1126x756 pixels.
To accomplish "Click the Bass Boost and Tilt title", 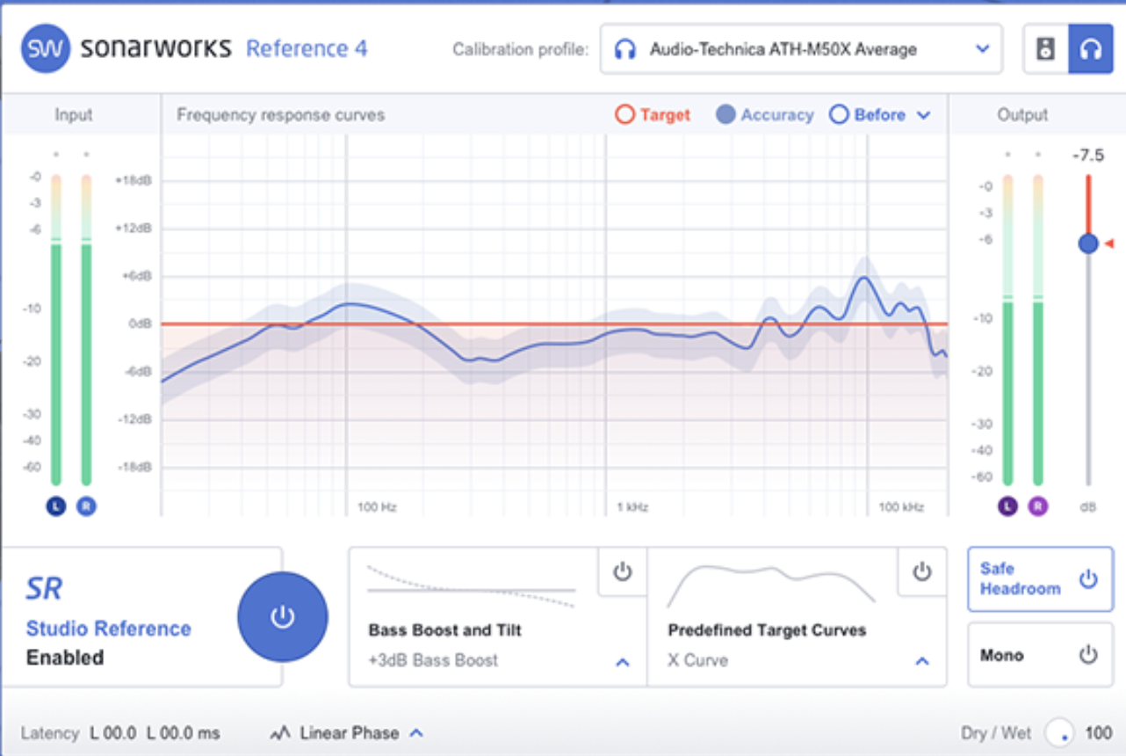I will [445, 630].
